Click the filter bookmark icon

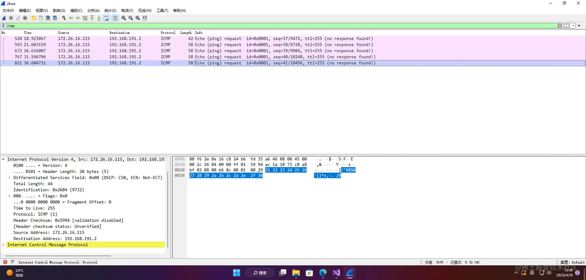pos(3,26)
